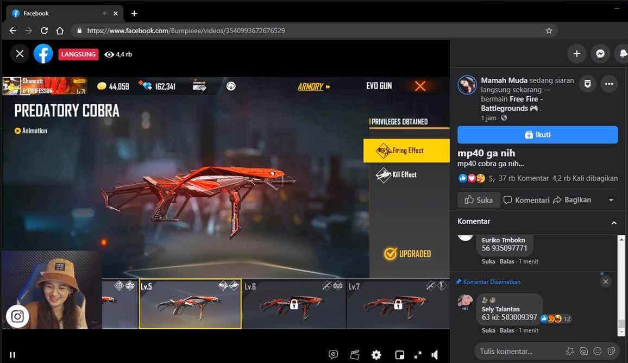Image resolution: width=628 pixels, height=363 pixels.
Task: Mute the video volume speaker
Action: 435,355
